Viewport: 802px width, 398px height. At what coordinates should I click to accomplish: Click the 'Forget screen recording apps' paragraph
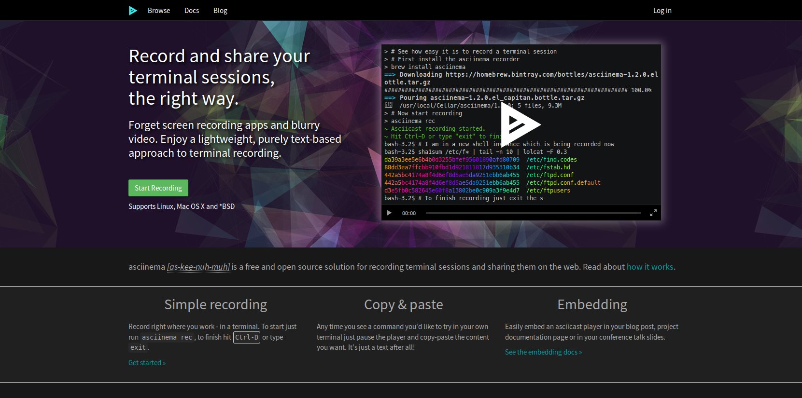[x=235, y=139]
